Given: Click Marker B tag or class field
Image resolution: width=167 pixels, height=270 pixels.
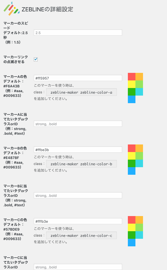Looking at the screenshot, I should (x=78, y=196).
